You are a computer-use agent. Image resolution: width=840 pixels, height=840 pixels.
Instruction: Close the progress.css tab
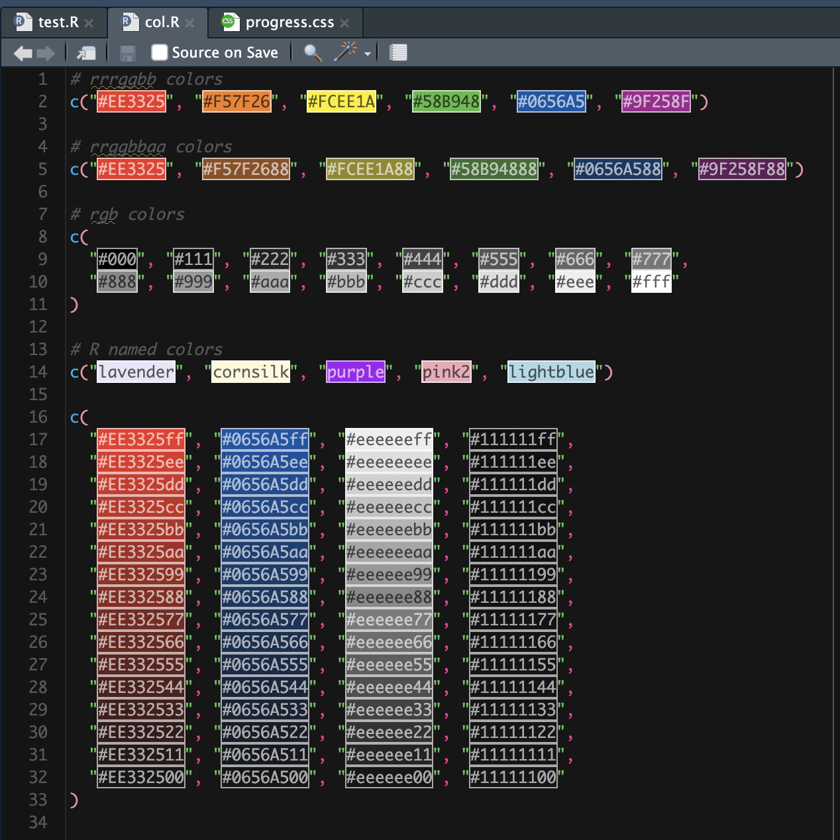(x=345, y=22)
